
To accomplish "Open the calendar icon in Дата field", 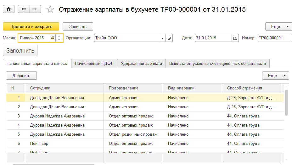I will 235,38.
